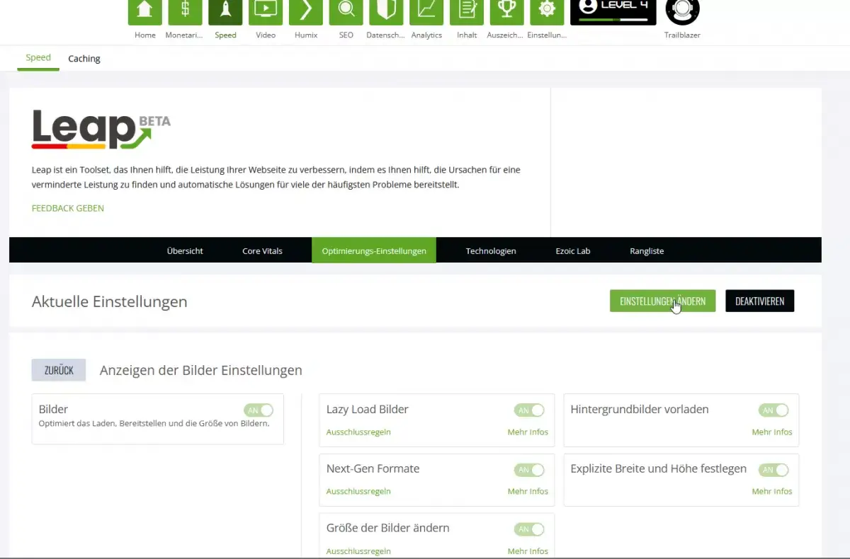850x559 pixels.
Task: Open the Humix chevron icon
Action: point(306,11)
